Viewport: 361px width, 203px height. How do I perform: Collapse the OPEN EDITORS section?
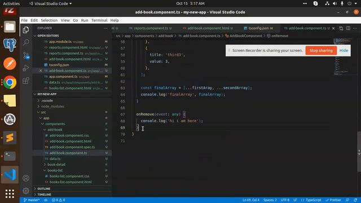tap(48, 36)
